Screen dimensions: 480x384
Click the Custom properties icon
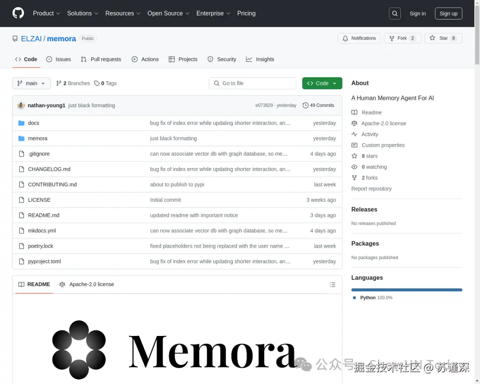click(354, 145)
